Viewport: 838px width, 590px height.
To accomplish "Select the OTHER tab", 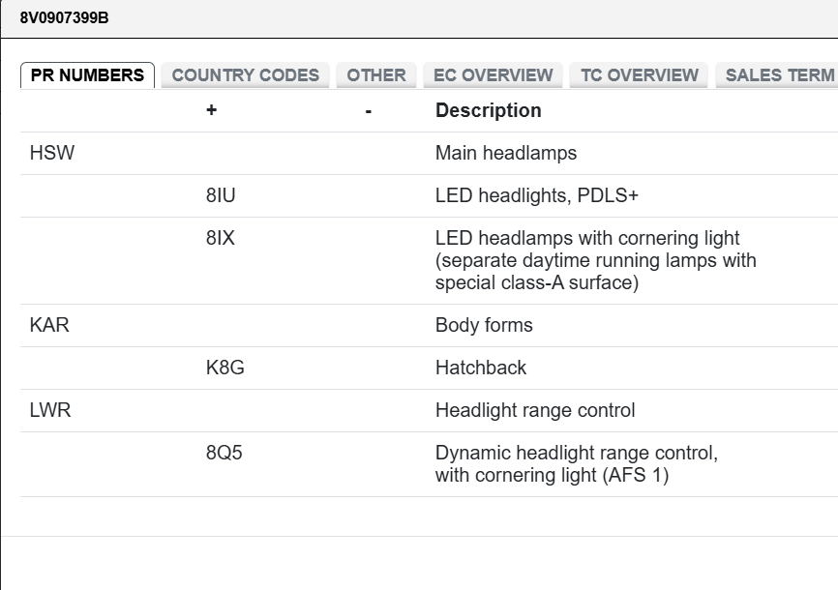I will click(376, 75).
